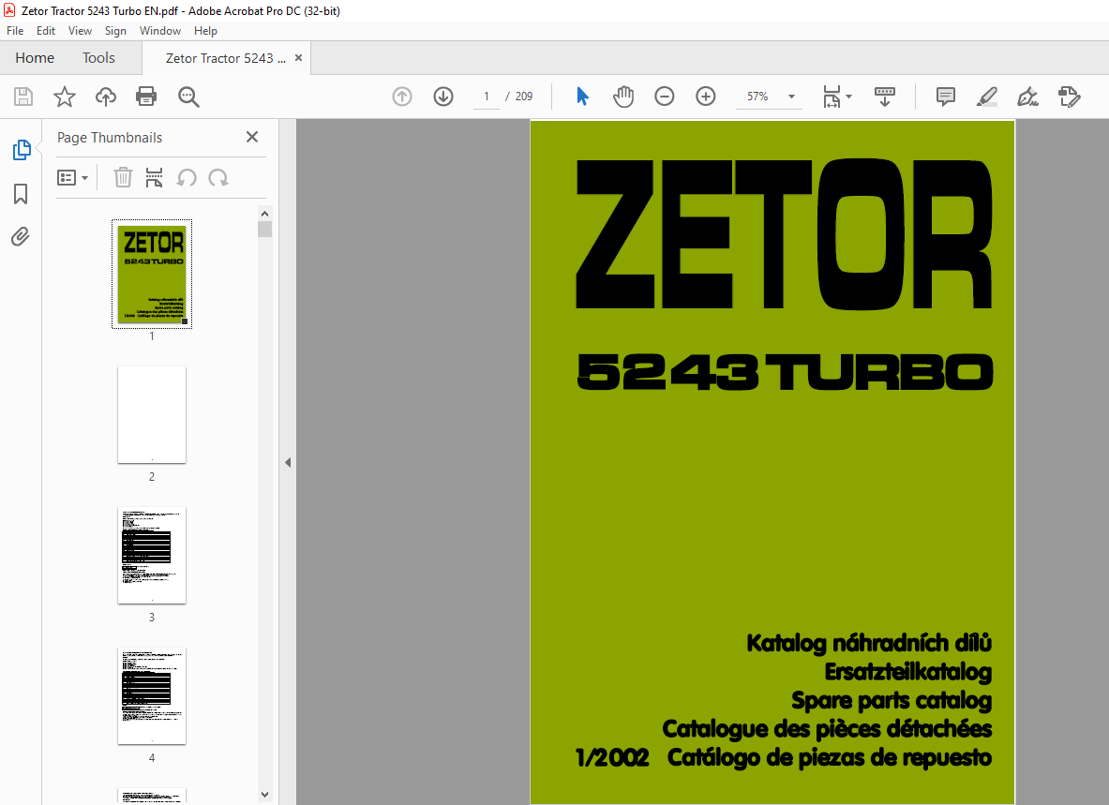Click thumbnail scrollbar up arrow
The image size is (1109, 805).
[265, 214]
